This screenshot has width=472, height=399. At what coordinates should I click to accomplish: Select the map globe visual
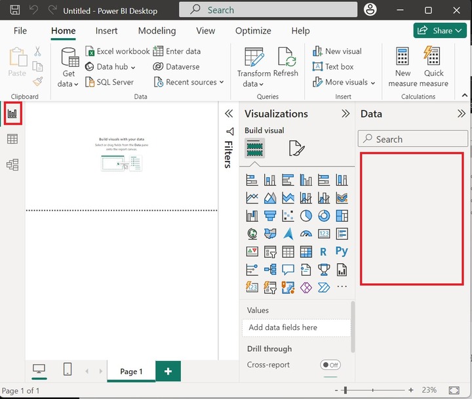pos(252,234)
